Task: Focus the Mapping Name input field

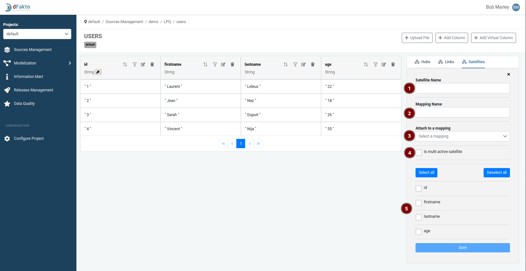Action: coord(463,112)
